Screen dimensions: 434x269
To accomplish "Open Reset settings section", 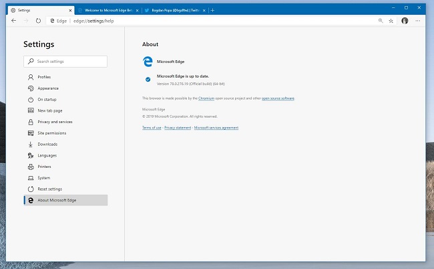I will click(65, 189).
